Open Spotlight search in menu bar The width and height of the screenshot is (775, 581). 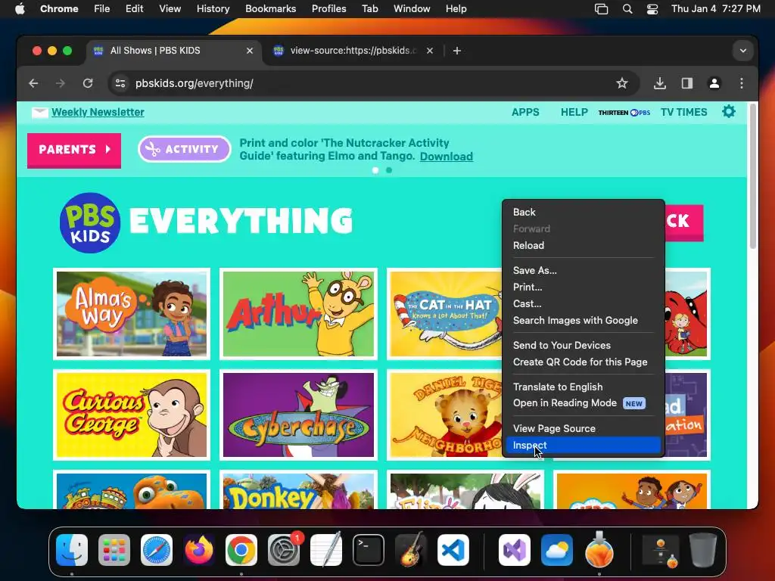[627, 9]
